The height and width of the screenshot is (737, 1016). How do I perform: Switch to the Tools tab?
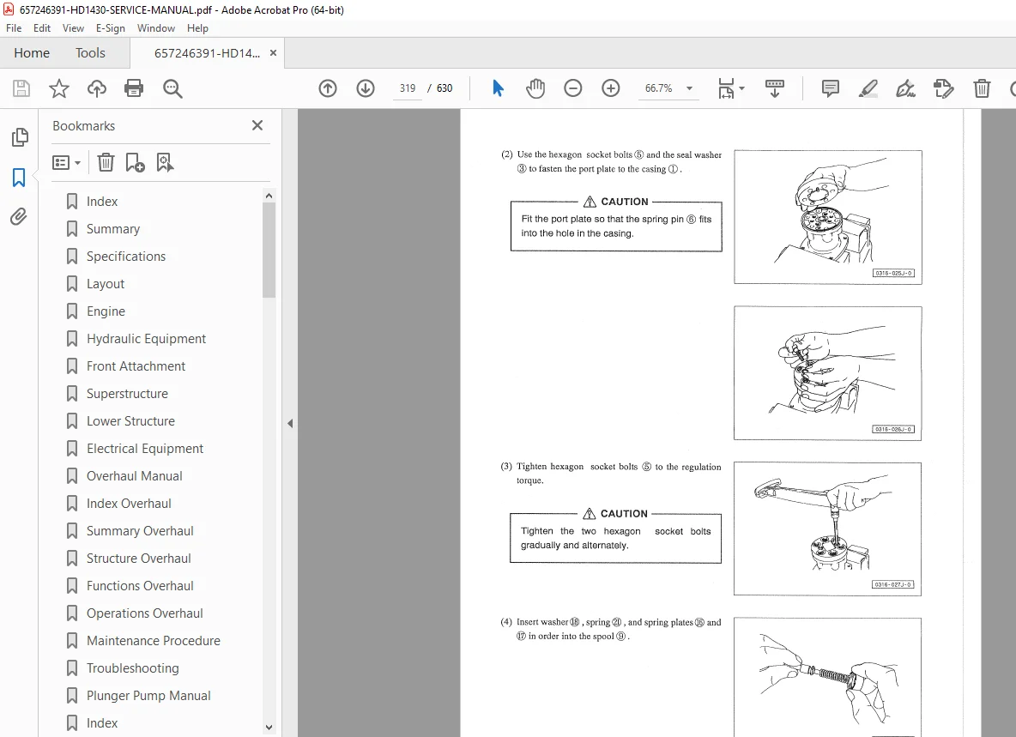[x=90, y=53]
